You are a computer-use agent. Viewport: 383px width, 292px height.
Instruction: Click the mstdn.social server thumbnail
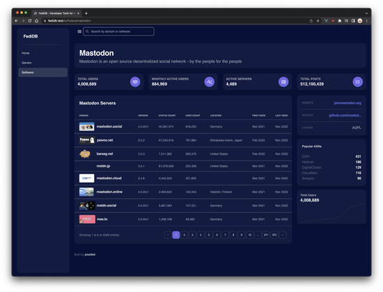pos(87,206)
